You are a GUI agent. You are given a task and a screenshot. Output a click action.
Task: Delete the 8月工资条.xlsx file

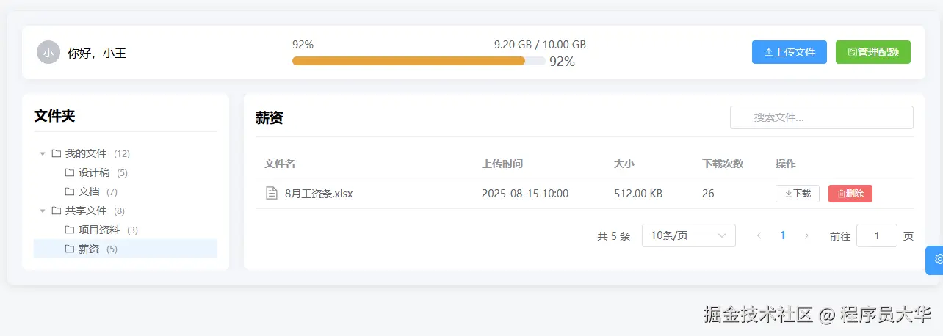(x=850, y=194)
